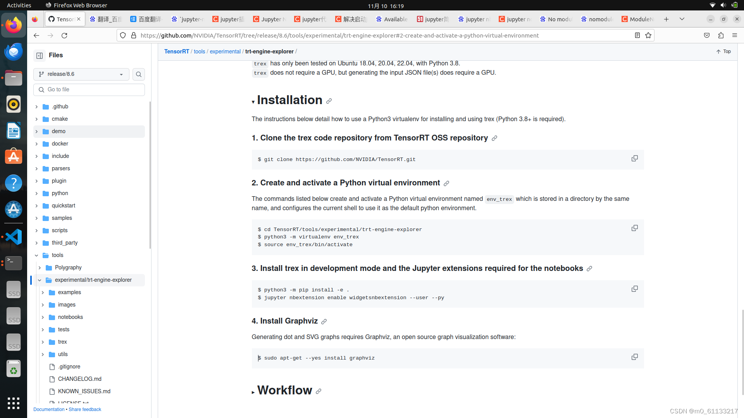This screenshot has height=418, width=744.
Task: Open the TensorRT breadcrumb link
Action: (176, 51)
